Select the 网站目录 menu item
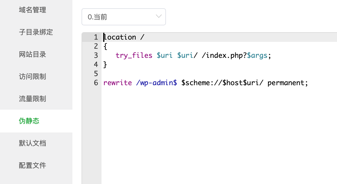Screen dimensions: 337x184 point(33,54)
